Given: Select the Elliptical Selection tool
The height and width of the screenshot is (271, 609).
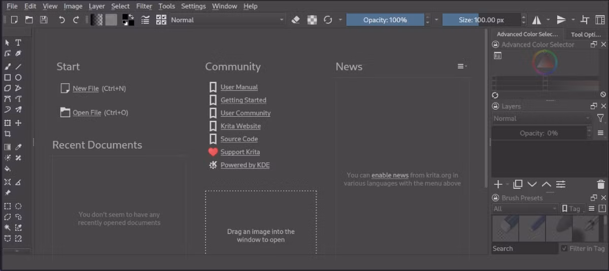Looking at the screenshot, I should (x=18, y=206).
